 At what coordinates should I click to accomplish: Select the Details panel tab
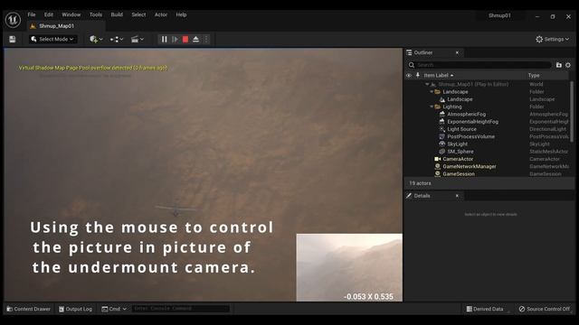click(422, 196)
